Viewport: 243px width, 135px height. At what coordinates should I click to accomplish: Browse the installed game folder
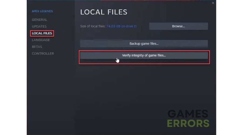(178, 26)
